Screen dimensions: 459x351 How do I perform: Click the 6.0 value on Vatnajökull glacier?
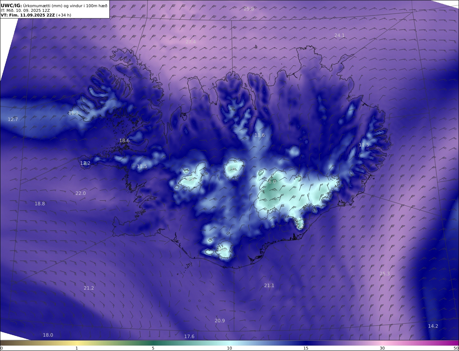pos(272,182)
